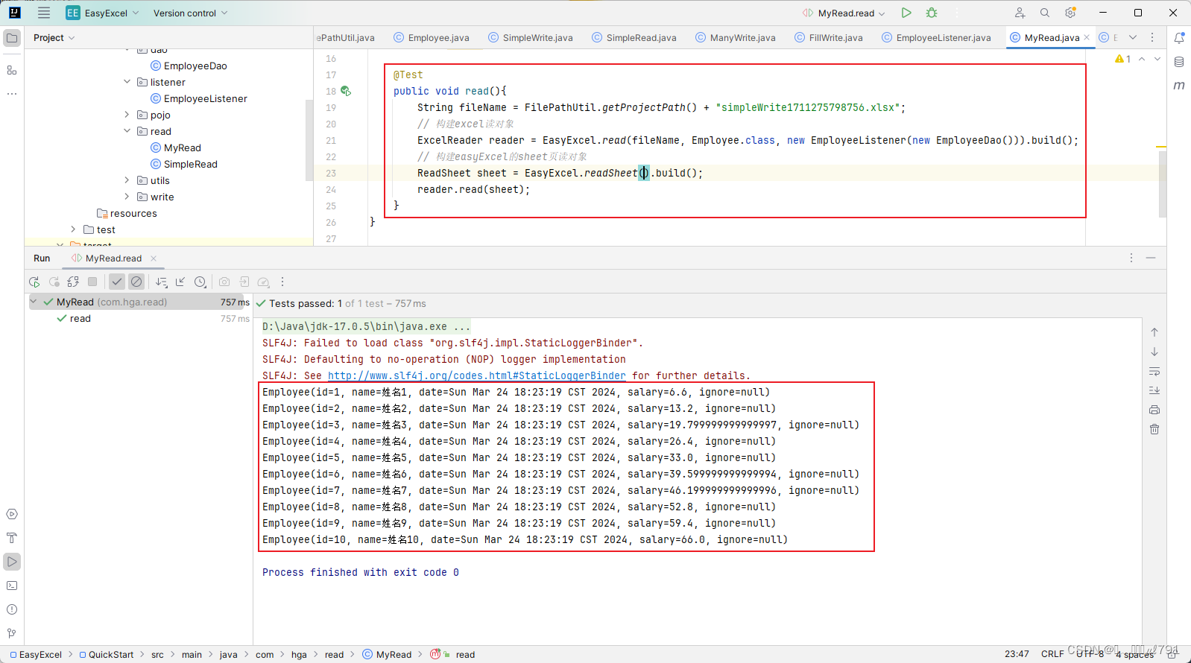Open Project tool window folder icon

pyautogui.click(x=12, y=37)
